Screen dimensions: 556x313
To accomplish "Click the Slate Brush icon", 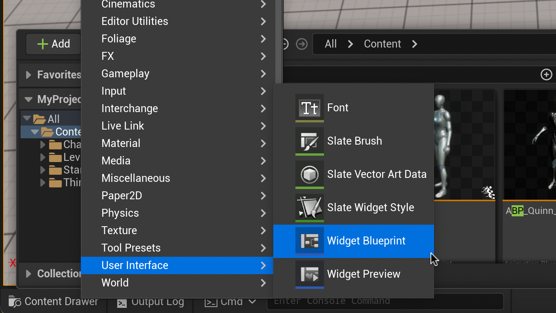I will 309,141.
